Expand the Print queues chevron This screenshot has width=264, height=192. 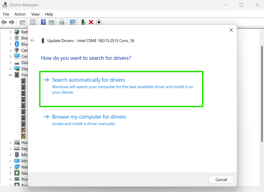(10, 179)
